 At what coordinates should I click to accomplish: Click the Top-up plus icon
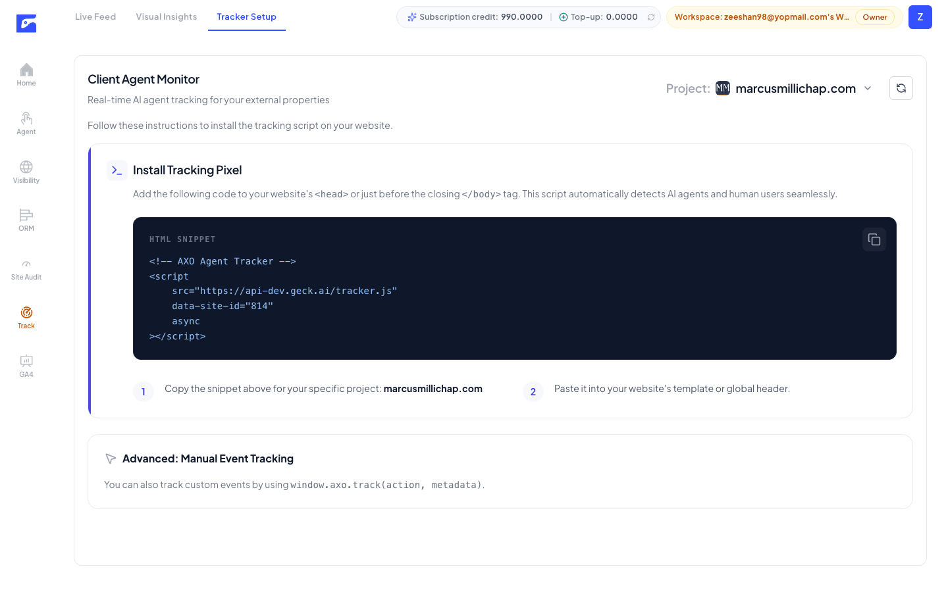pyautogui.click(x=564, y=17)
